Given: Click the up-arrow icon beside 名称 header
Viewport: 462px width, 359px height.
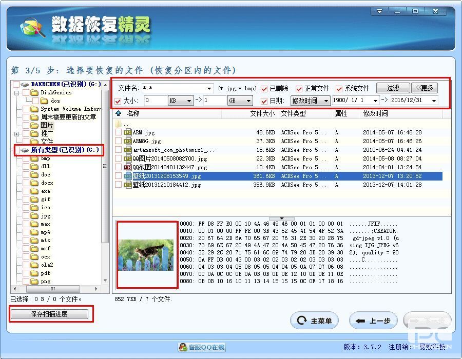Looking at the screenshot, I should (x=119, y=113).
